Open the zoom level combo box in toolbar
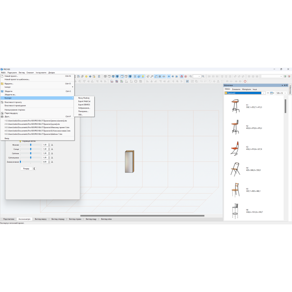This screenshot has width=292, height=292. point(197,76)
